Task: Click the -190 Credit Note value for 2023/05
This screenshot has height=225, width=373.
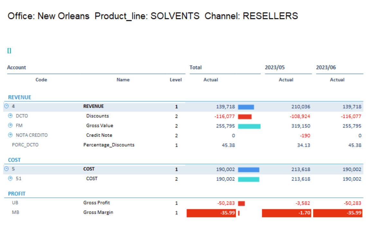Action: tap(305, 136)
